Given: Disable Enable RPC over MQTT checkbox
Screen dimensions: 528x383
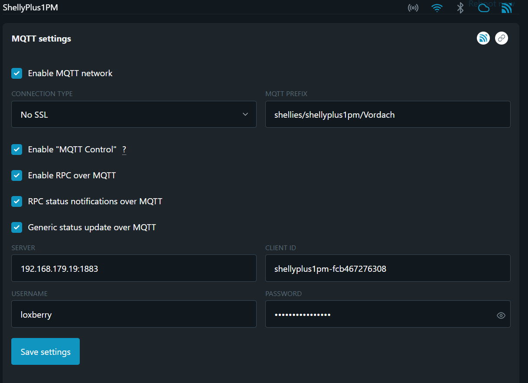Looking at the screenshot, I should click(x=17, y=175).
